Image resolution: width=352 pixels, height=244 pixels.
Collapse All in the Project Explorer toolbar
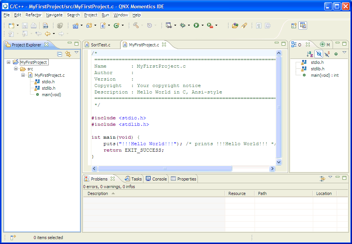pos(60,54)
